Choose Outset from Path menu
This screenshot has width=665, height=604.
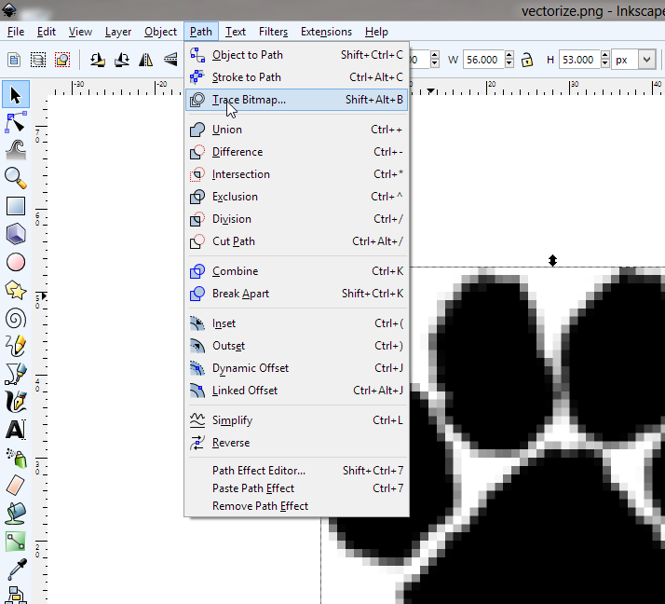click(296, 346)
